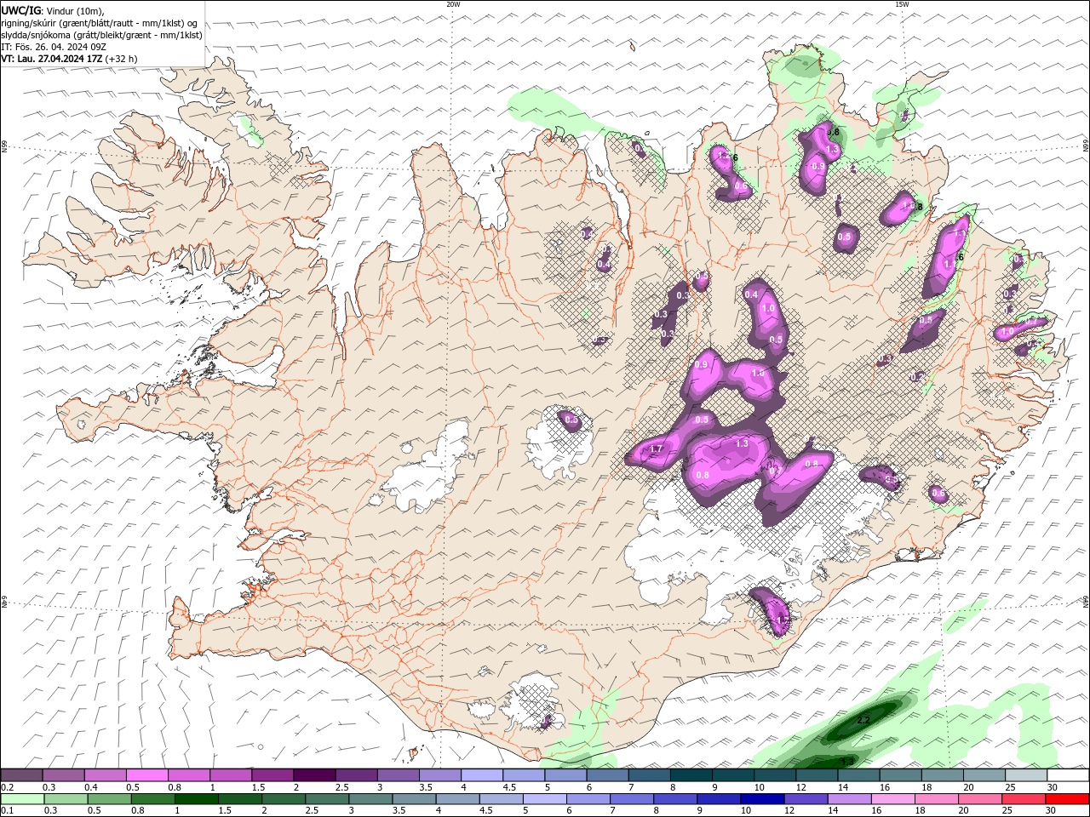Click the 'Vindur (10m)' text in header box
The width and height of the screenshot is (1090, 817).
coord(74,10)
